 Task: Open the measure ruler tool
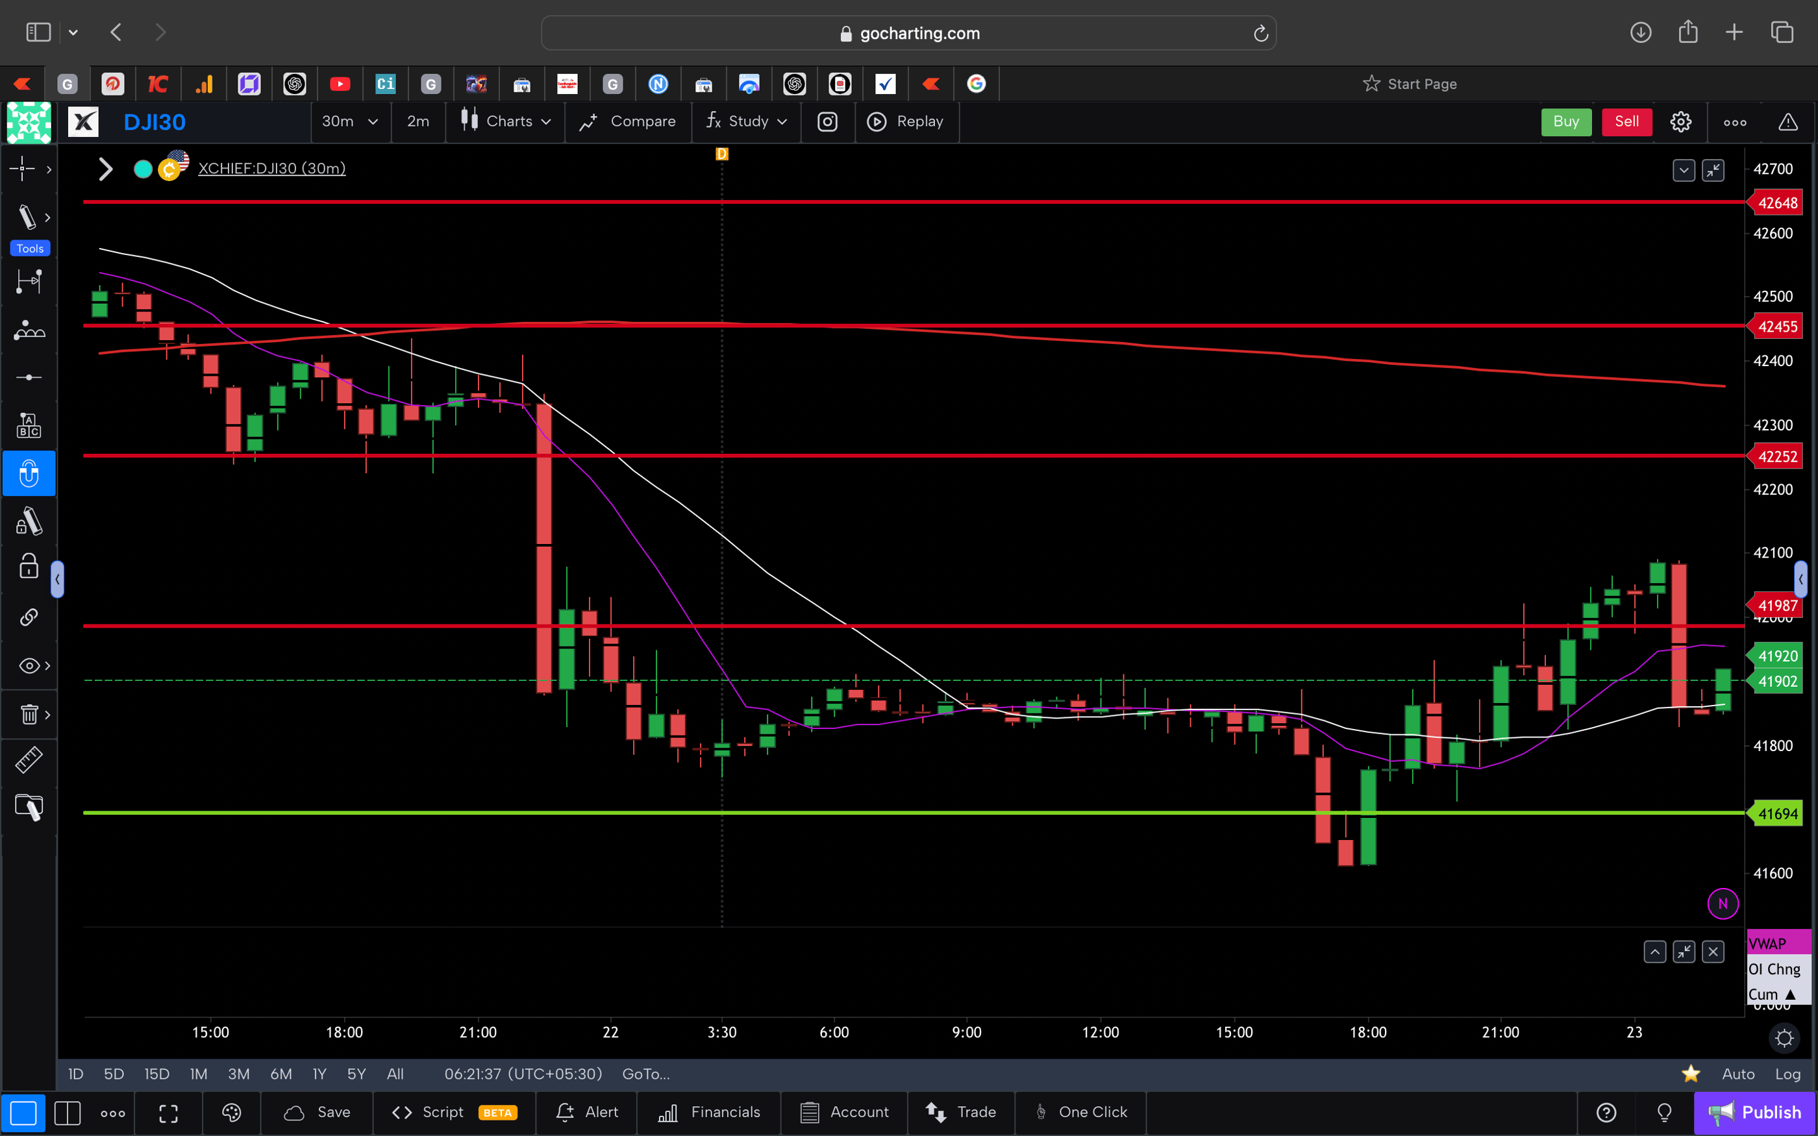[29, 759]
